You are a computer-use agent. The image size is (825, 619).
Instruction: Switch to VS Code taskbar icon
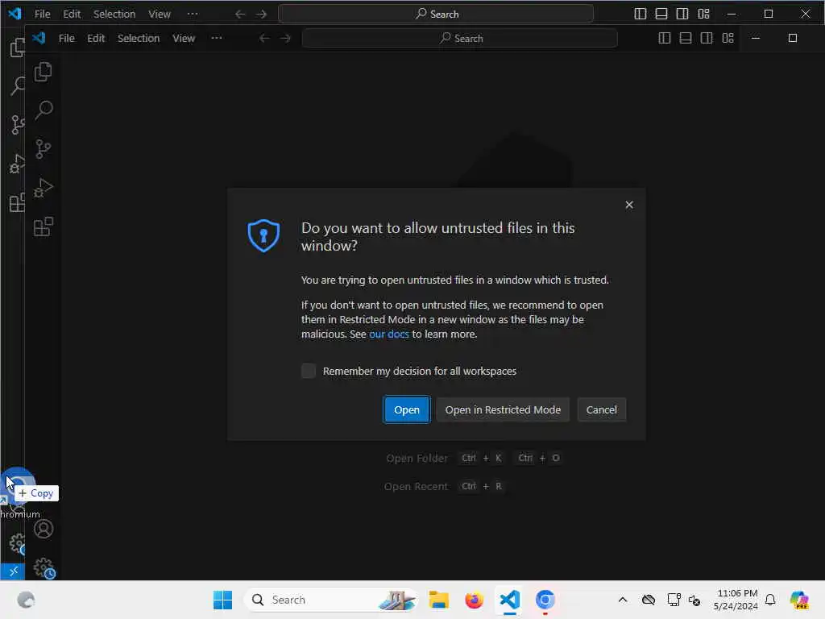pyautogui.click(x=509, y=600)
